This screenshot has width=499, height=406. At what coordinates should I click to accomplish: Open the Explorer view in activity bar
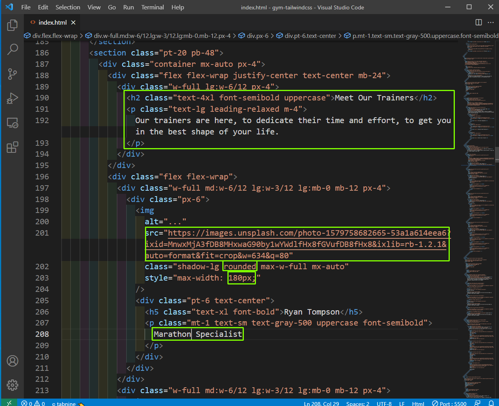tap(13, 25)
